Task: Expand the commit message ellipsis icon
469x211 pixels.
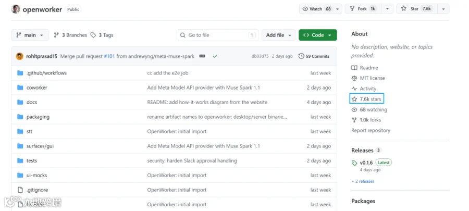Action: pyautogui.click(x=202, y=56)
